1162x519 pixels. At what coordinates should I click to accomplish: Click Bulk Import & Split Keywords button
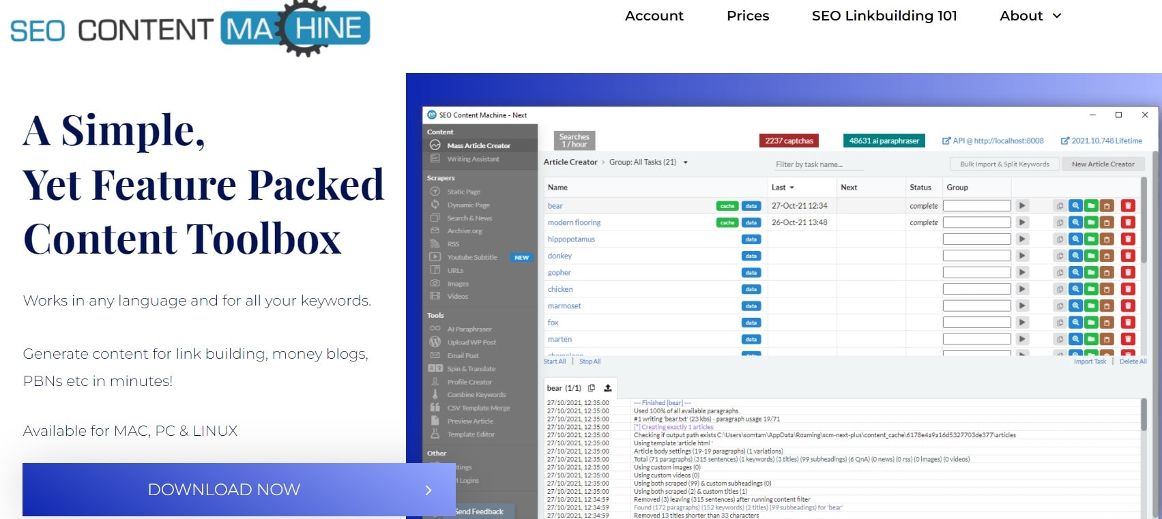[1004, 164]
